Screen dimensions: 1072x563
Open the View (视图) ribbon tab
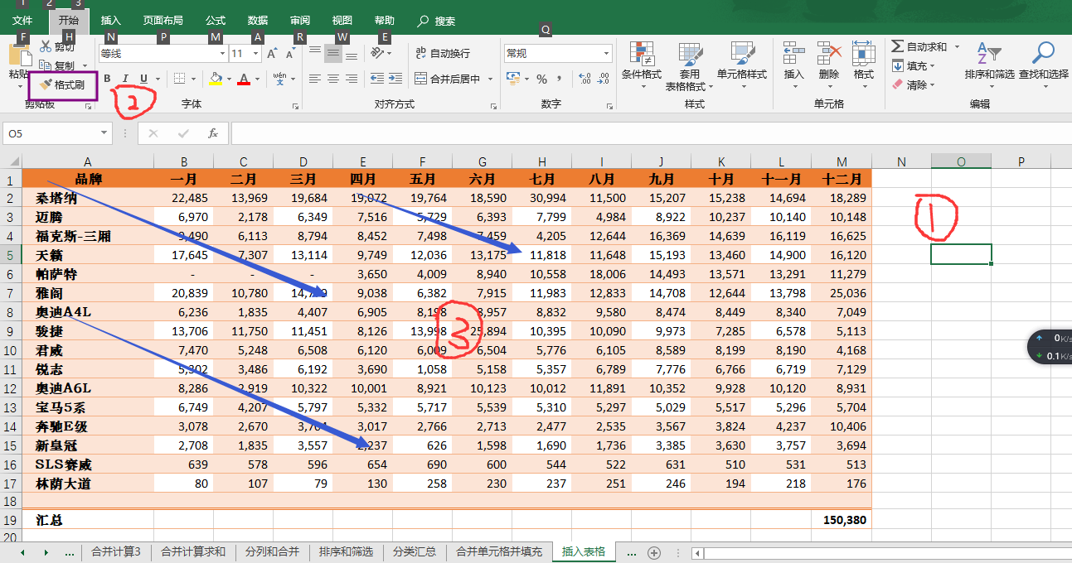pyautogui.click(x=342, y=20)
